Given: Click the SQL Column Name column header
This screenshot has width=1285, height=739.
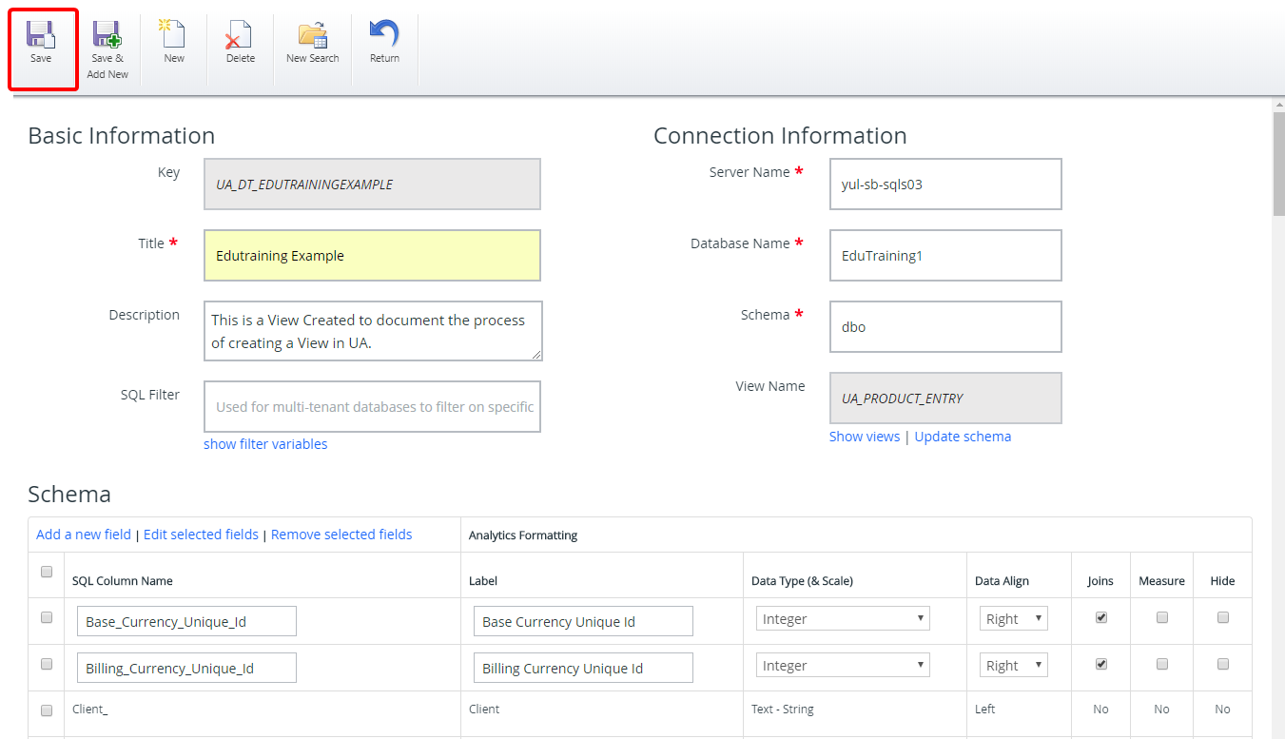Looking at the screenshot, I should [x=123, y=581].
